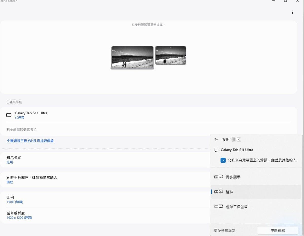Select 僅第二個螢幕 projection mode

256,207
